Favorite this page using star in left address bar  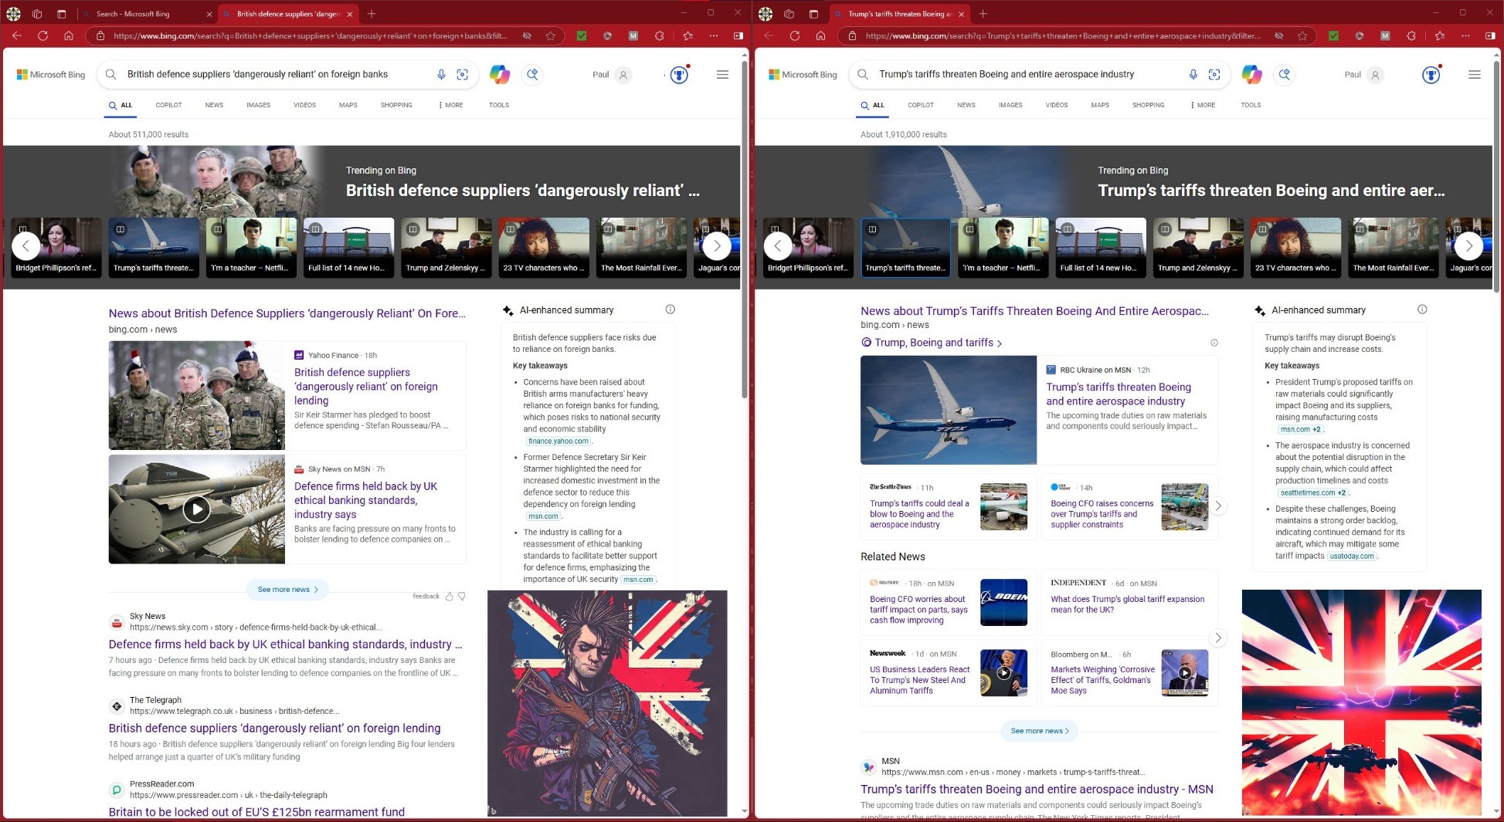point(550,36)
